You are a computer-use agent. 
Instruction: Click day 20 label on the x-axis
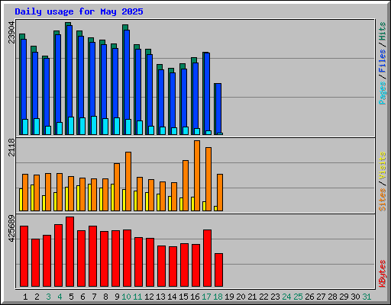(x=241, y=297)
